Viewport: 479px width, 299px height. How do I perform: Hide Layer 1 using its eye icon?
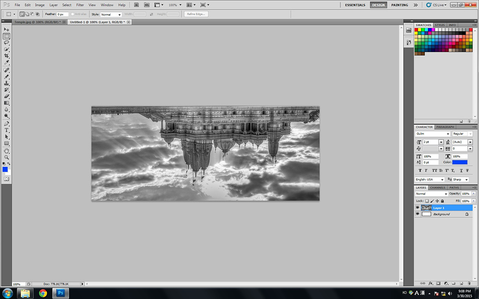click(x=417, y=208)
